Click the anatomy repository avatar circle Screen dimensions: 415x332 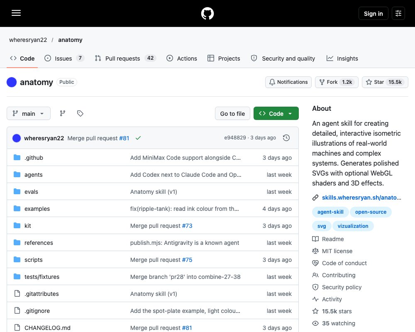pyautogui.click(x=12, y=82)
